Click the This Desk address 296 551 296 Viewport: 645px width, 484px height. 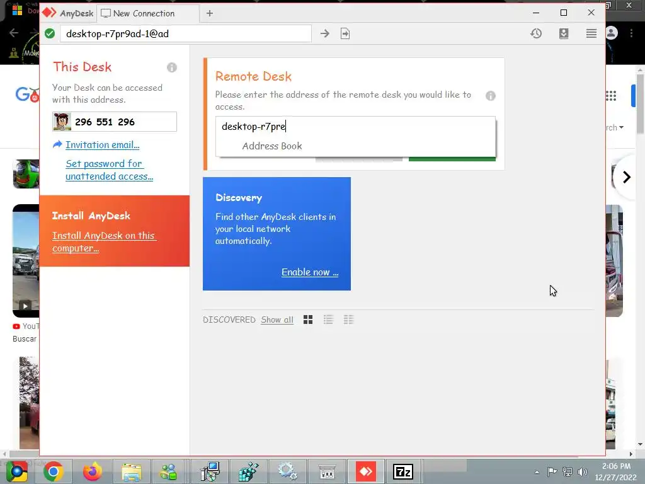point(105,122)
